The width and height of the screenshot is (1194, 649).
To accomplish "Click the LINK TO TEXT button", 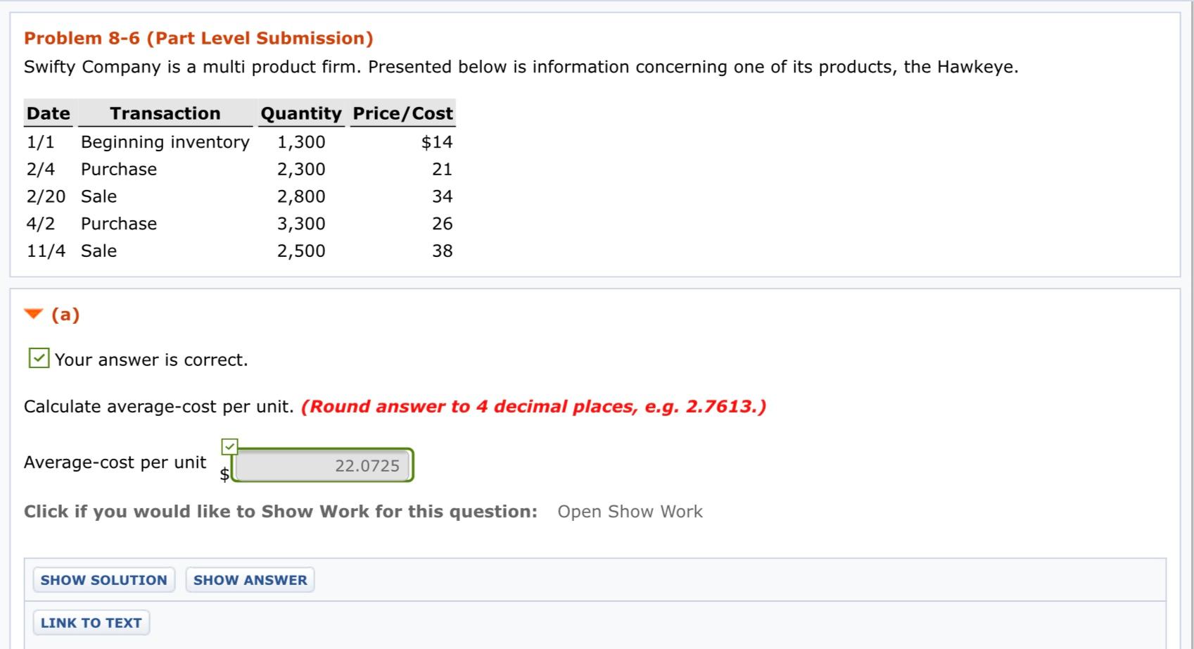I will [x=90, y=622].
